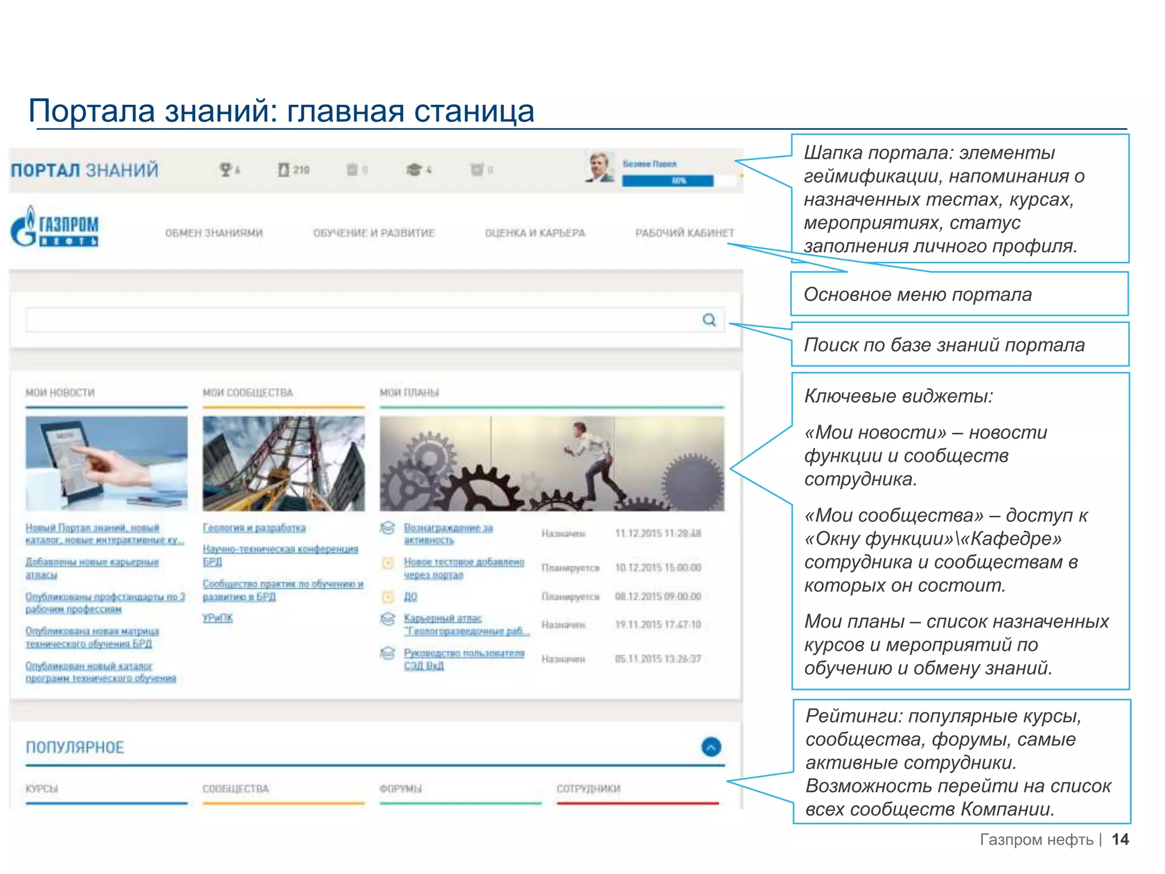Open the graduation cap courses icon

pyautogui.click(x=414, y=169)
